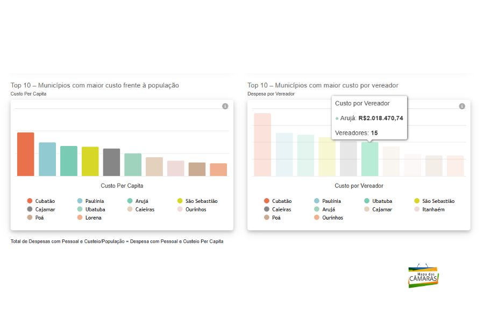484x322 pixels.
Task: Click the Mapa das Câmaras logo
Action: coord(423,276)
